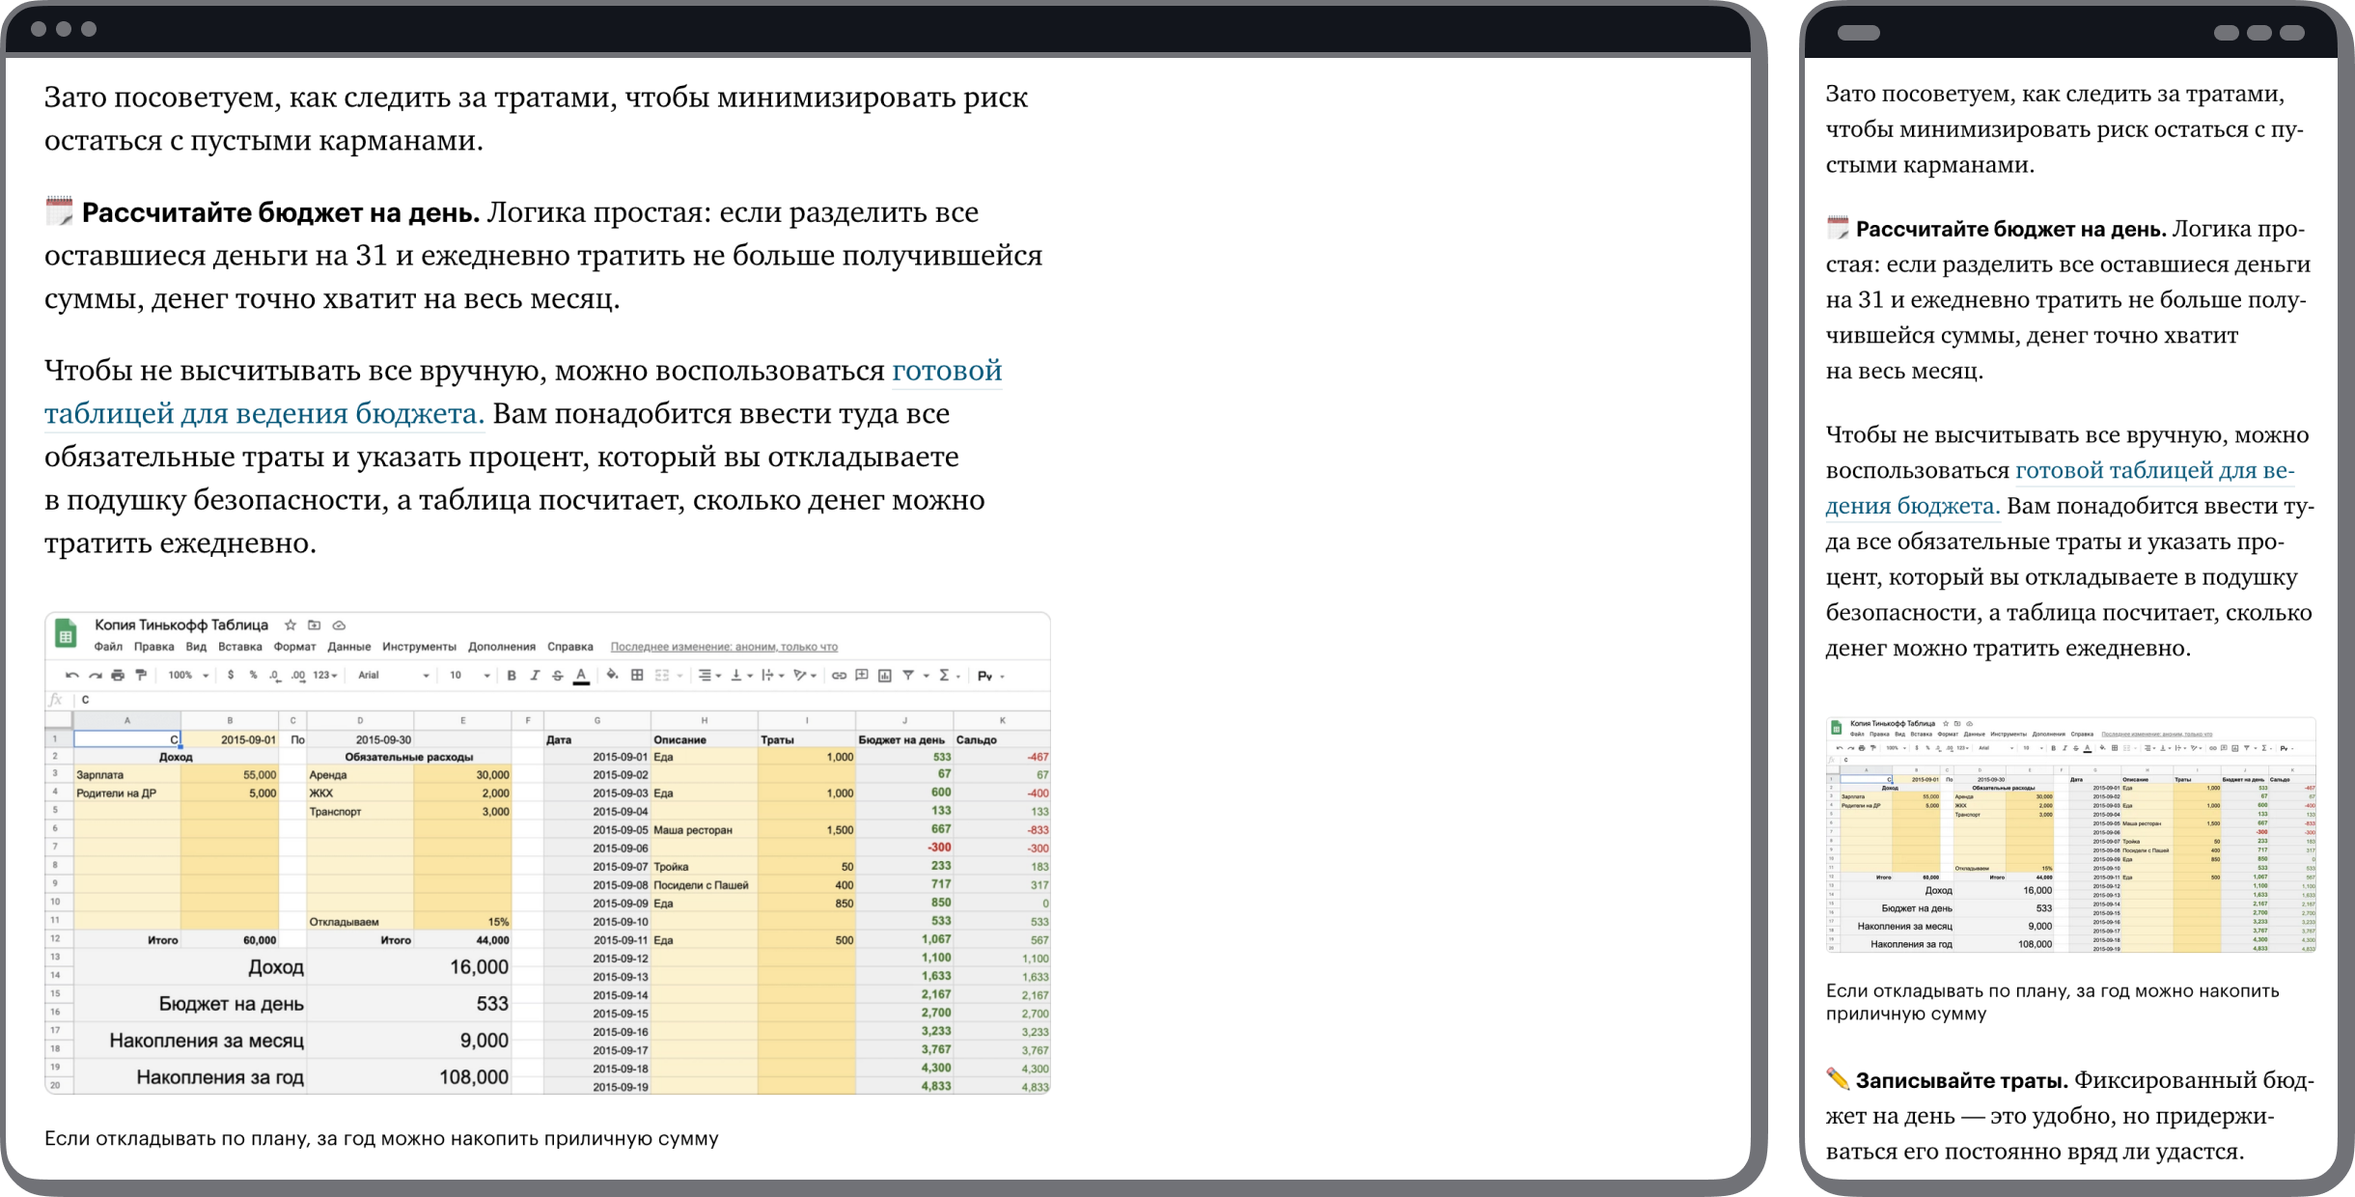Open the Данные menu
Screen dimensions: 2355x1197
click(349, 647)
